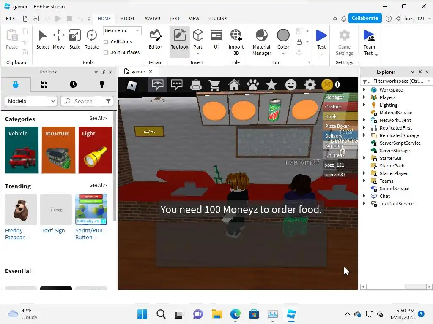Screen dimensions: 433x324
Task: Open the in-game backpack icon
Action: [196, 85]
